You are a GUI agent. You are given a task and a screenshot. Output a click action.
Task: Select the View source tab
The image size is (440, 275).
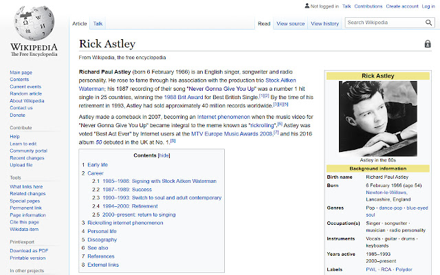(x=290, y=23)
